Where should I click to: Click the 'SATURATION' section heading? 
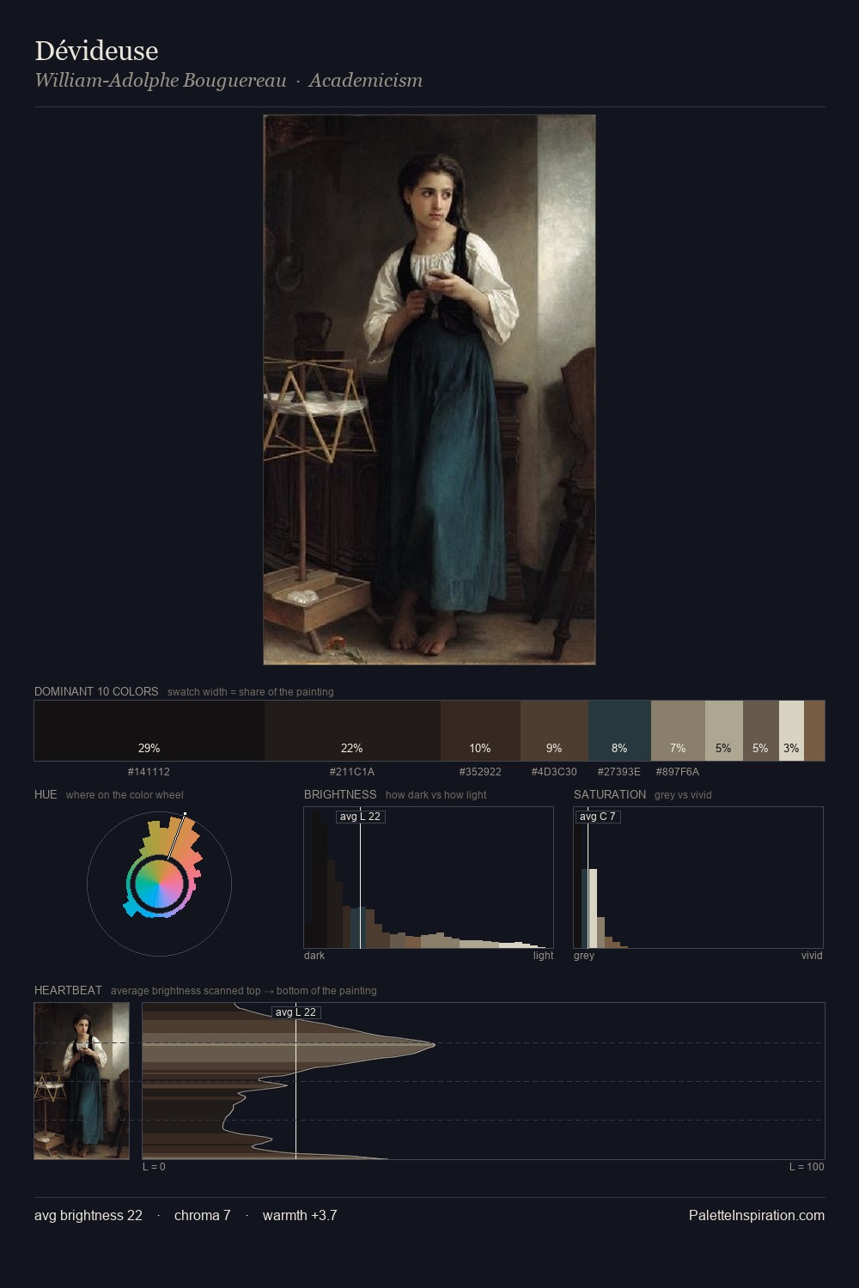pyautogui.click(x=610, y=794)
